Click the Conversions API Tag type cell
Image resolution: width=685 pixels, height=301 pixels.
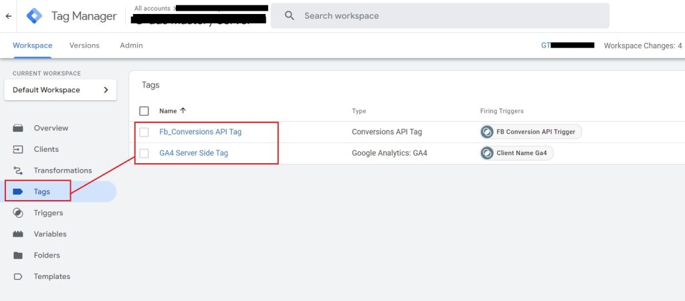pyautogui.click(x=387, y=132)
